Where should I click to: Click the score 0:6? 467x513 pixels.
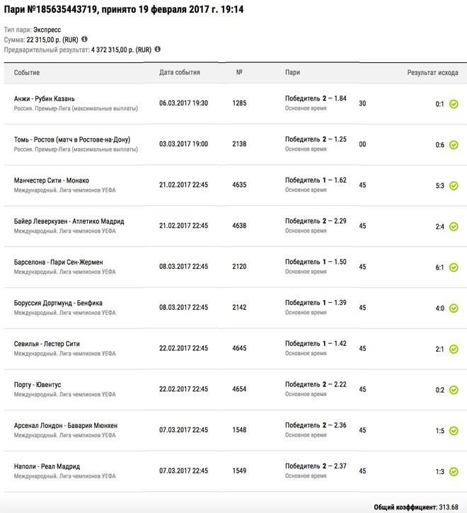[x=440, y=145]
